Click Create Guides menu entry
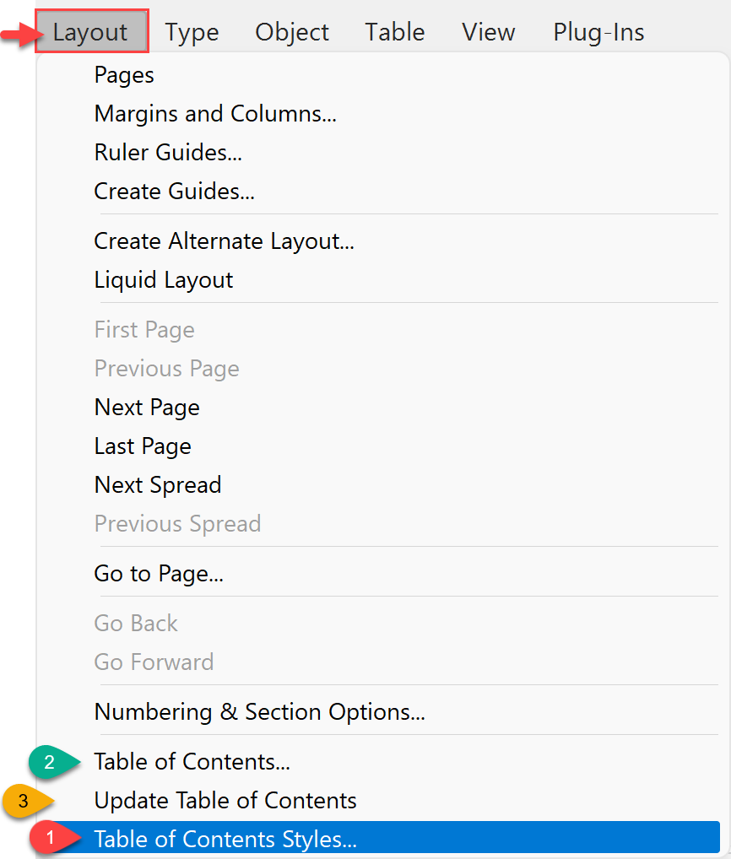 click(x=174, y=192)
